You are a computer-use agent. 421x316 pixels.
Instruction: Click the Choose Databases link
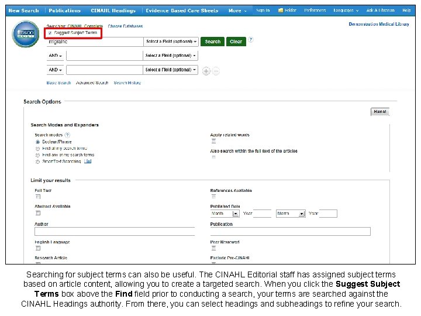[125, 26]
